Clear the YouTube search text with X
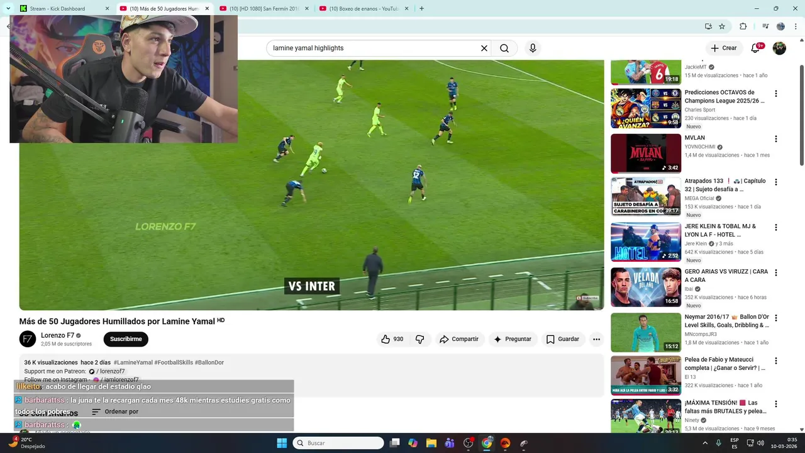This screenshot has height=453, width=805. [x=484, y=48]
